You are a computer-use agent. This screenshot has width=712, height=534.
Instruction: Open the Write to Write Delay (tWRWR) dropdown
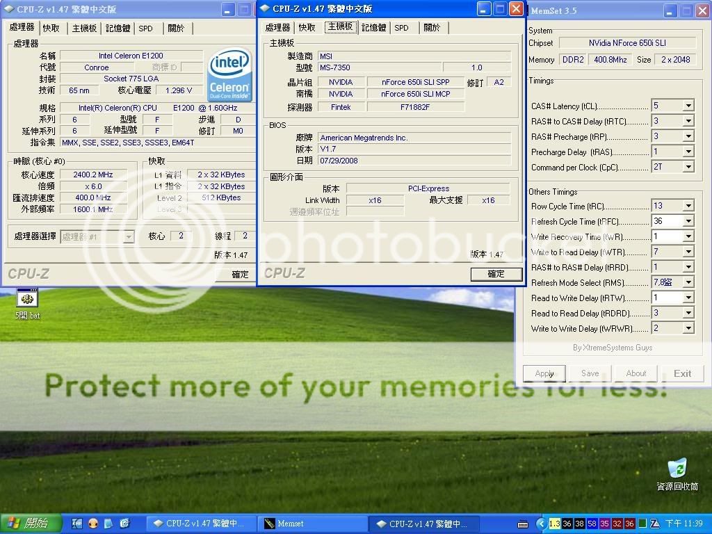tap(688, 328)
